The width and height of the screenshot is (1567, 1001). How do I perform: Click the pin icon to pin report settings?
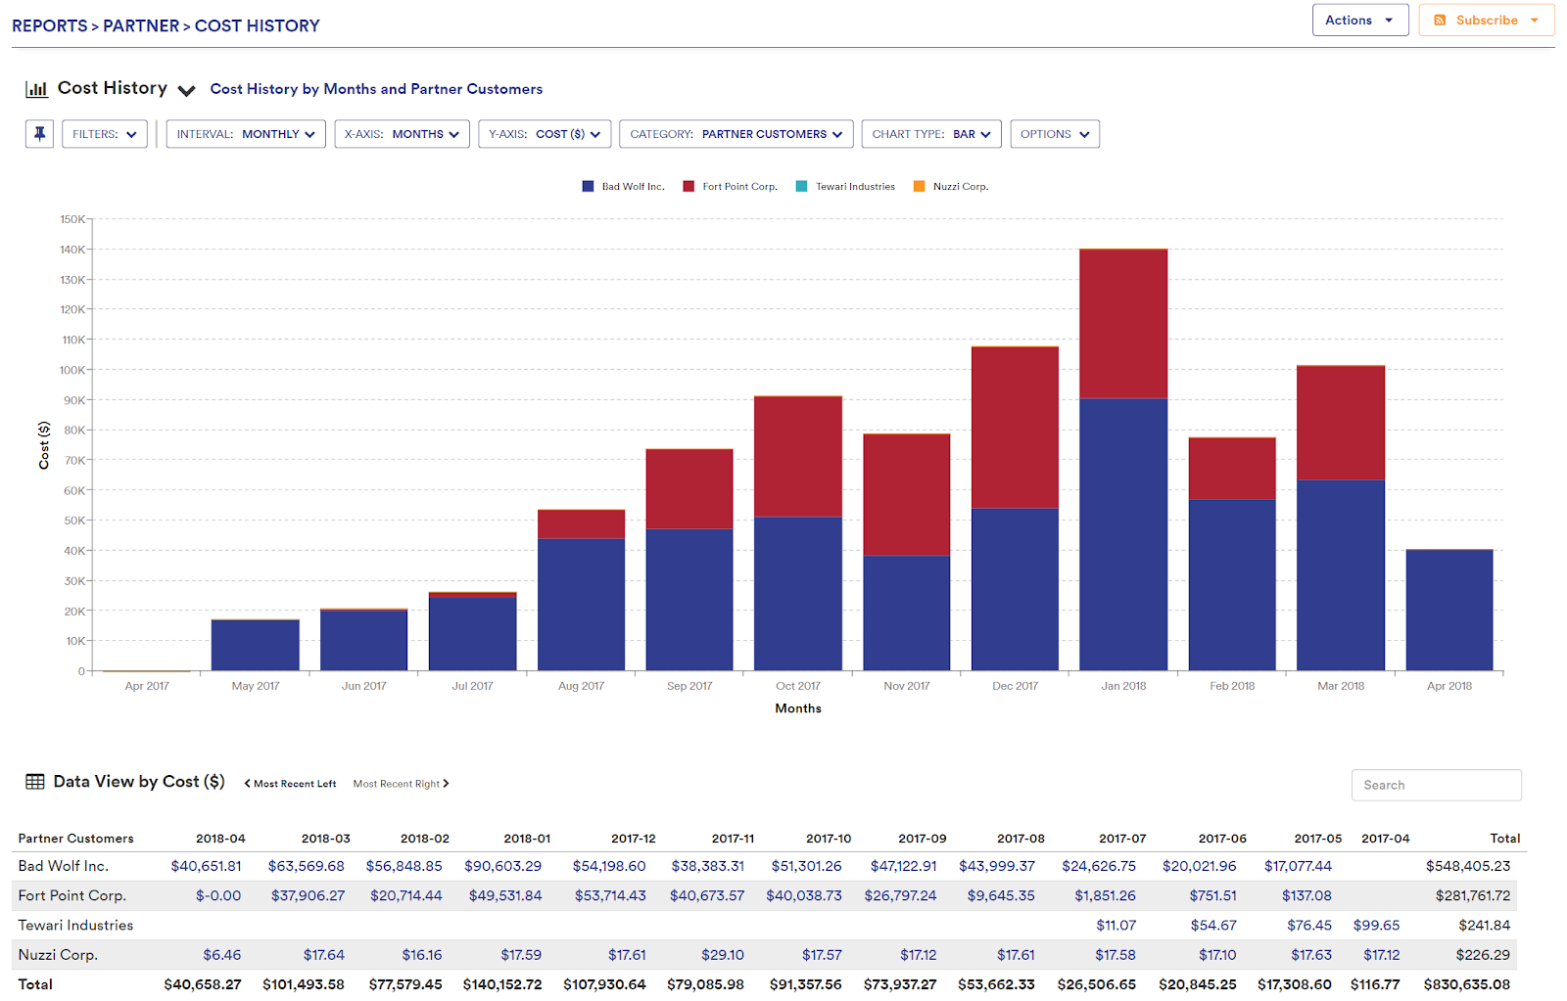coord(38,133)
